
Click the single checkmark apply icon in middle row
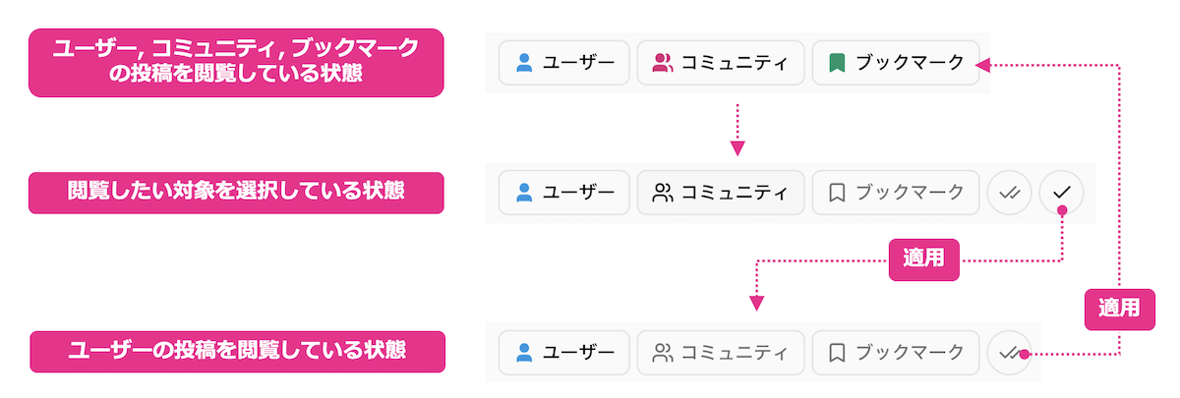click(x=1061, y=193)
